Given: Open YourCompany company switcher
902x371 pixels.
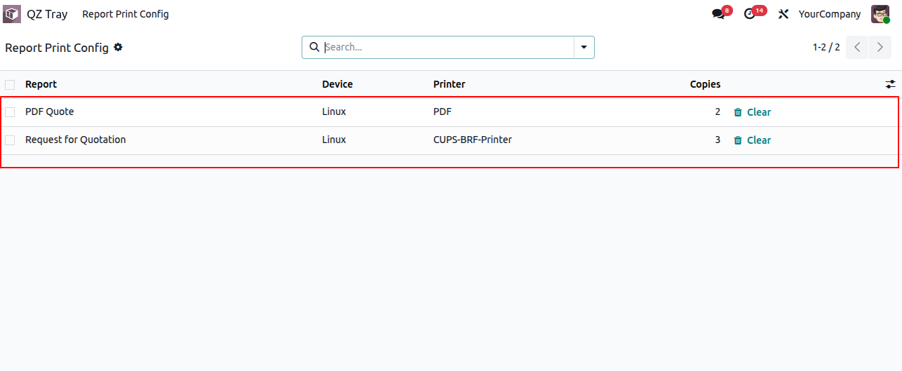Looking at the screenshot, I should coord(830,14).
